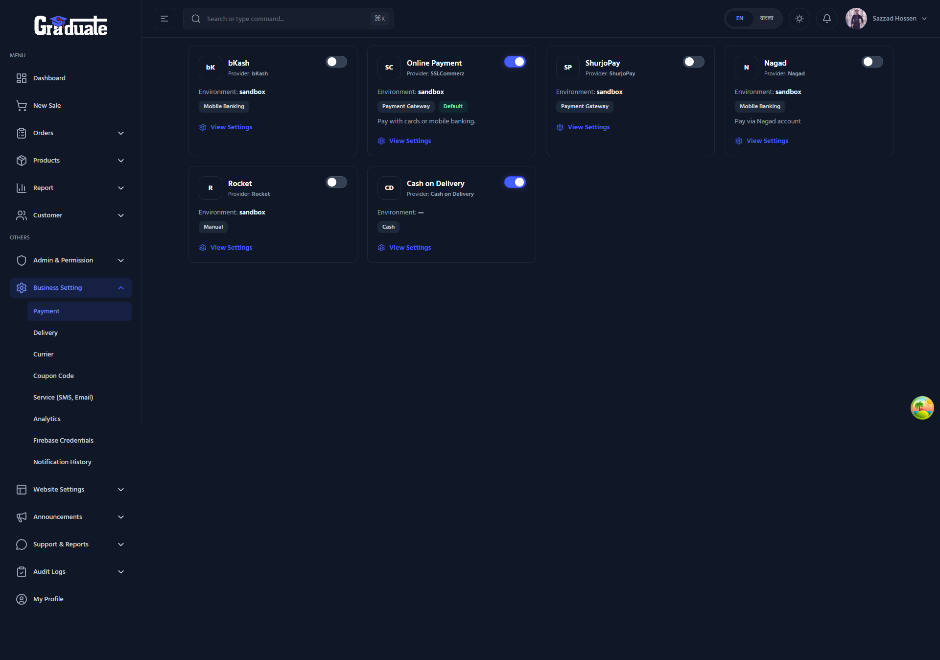Open View Settings for Nagad
This screenshot has height=660, width=940.
(762, 141)
